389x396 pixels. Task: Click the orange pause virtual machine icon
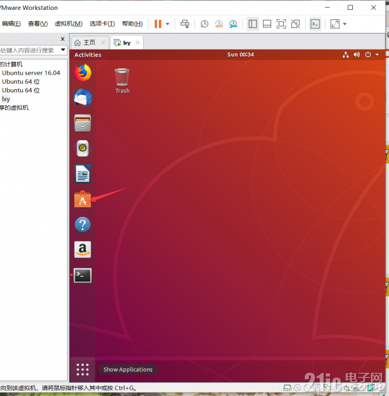coord(158,24)
